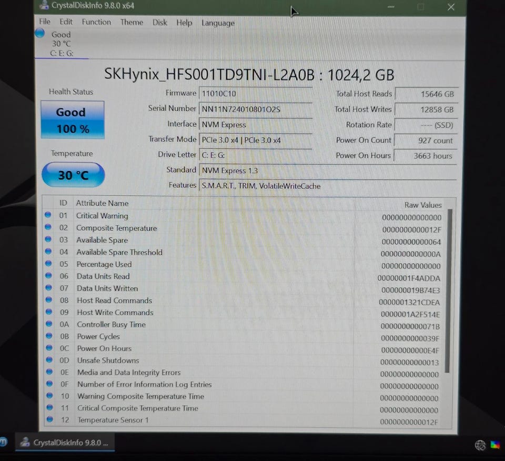505x461 pixels.
Task: Click Total Host Reads value 15646 GB
Action: 427,94
